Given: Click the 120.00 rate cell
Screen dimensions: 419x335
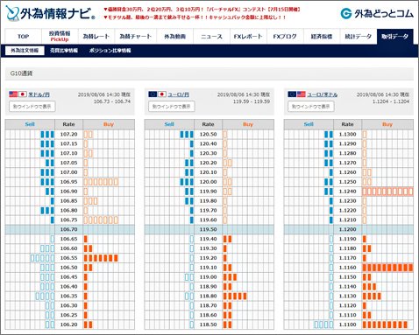Looking at the screenshot, I should click(208, 182).
